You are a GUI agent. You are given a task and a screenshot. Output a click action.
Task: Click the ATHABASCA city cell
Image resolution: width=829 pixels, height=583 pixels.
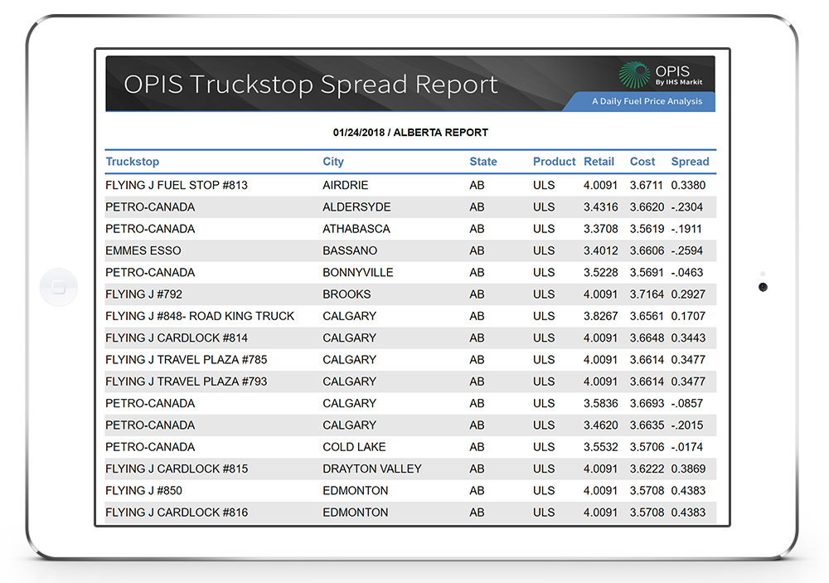pyautogui.click(x=356, y=229)
